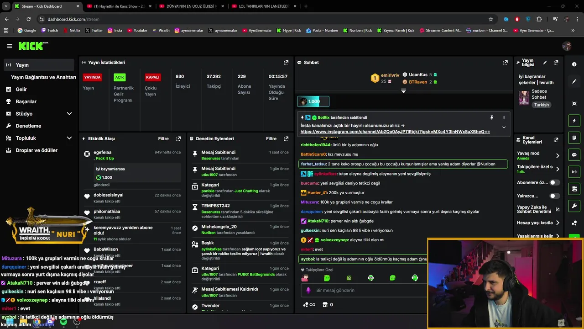Open Spotify from the taskbar
Screen dimensions: 584x329
(63, 322)
